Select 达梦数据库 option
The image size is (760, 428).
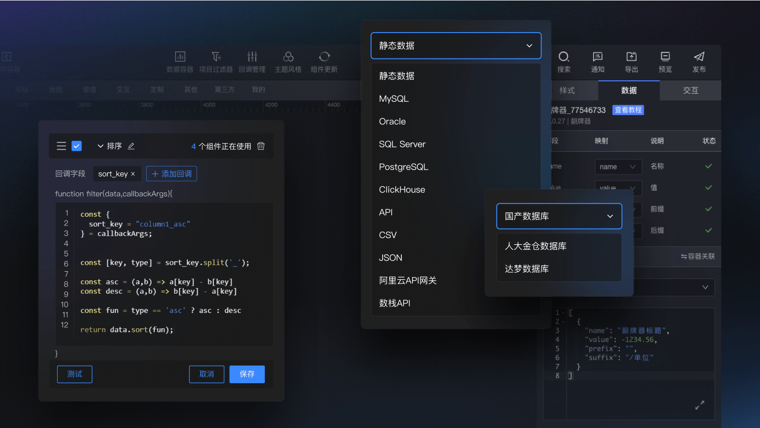559,269
